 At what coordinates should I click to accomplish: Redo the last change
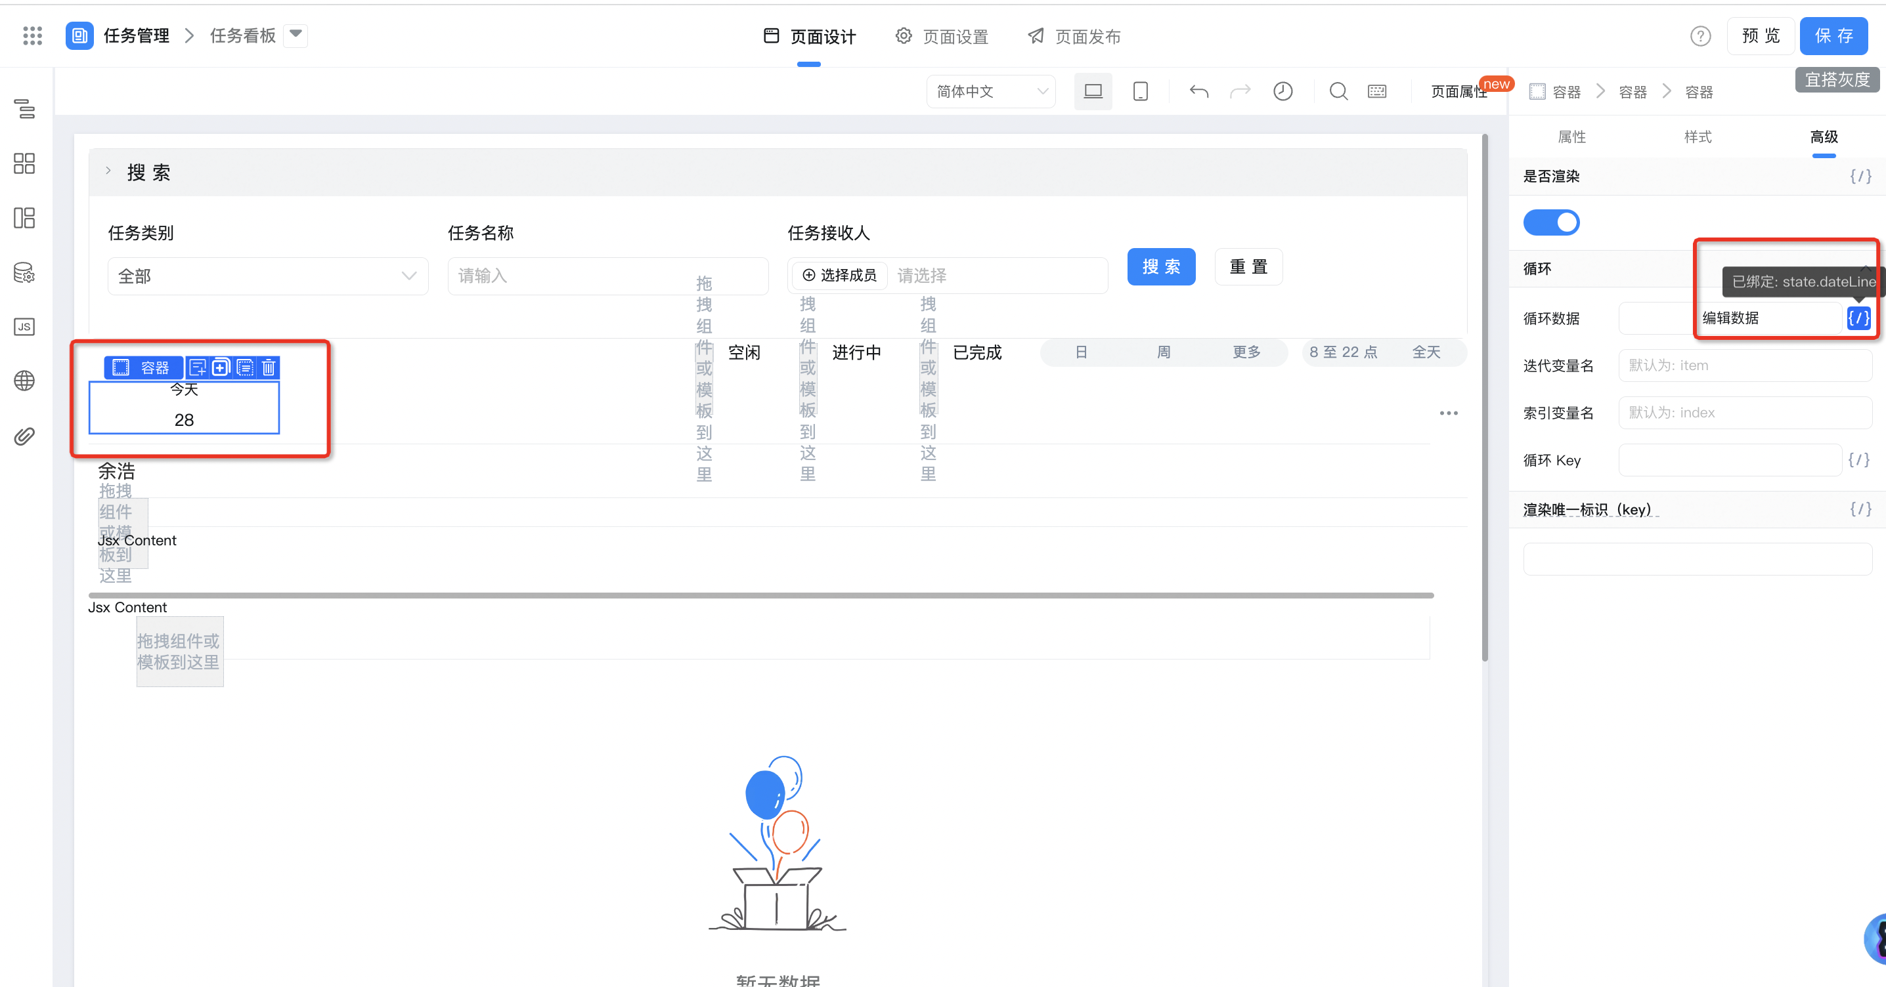[x=1240, y=91]
